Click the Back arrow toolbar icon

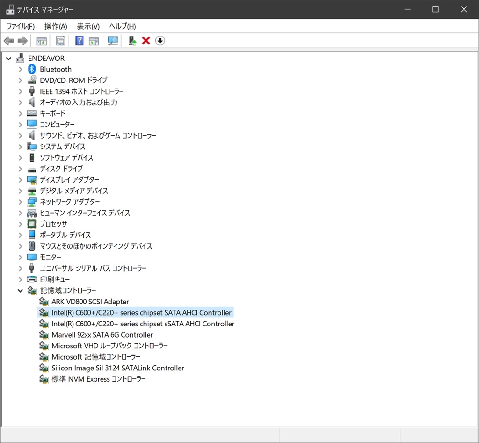[x=8, y=41]
